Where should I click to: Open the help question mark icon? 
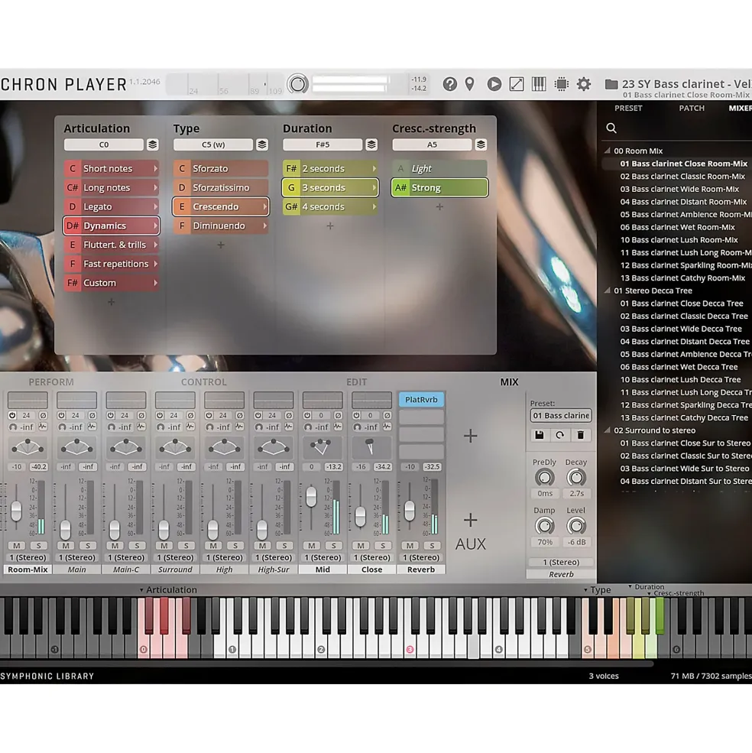(449, 85)
